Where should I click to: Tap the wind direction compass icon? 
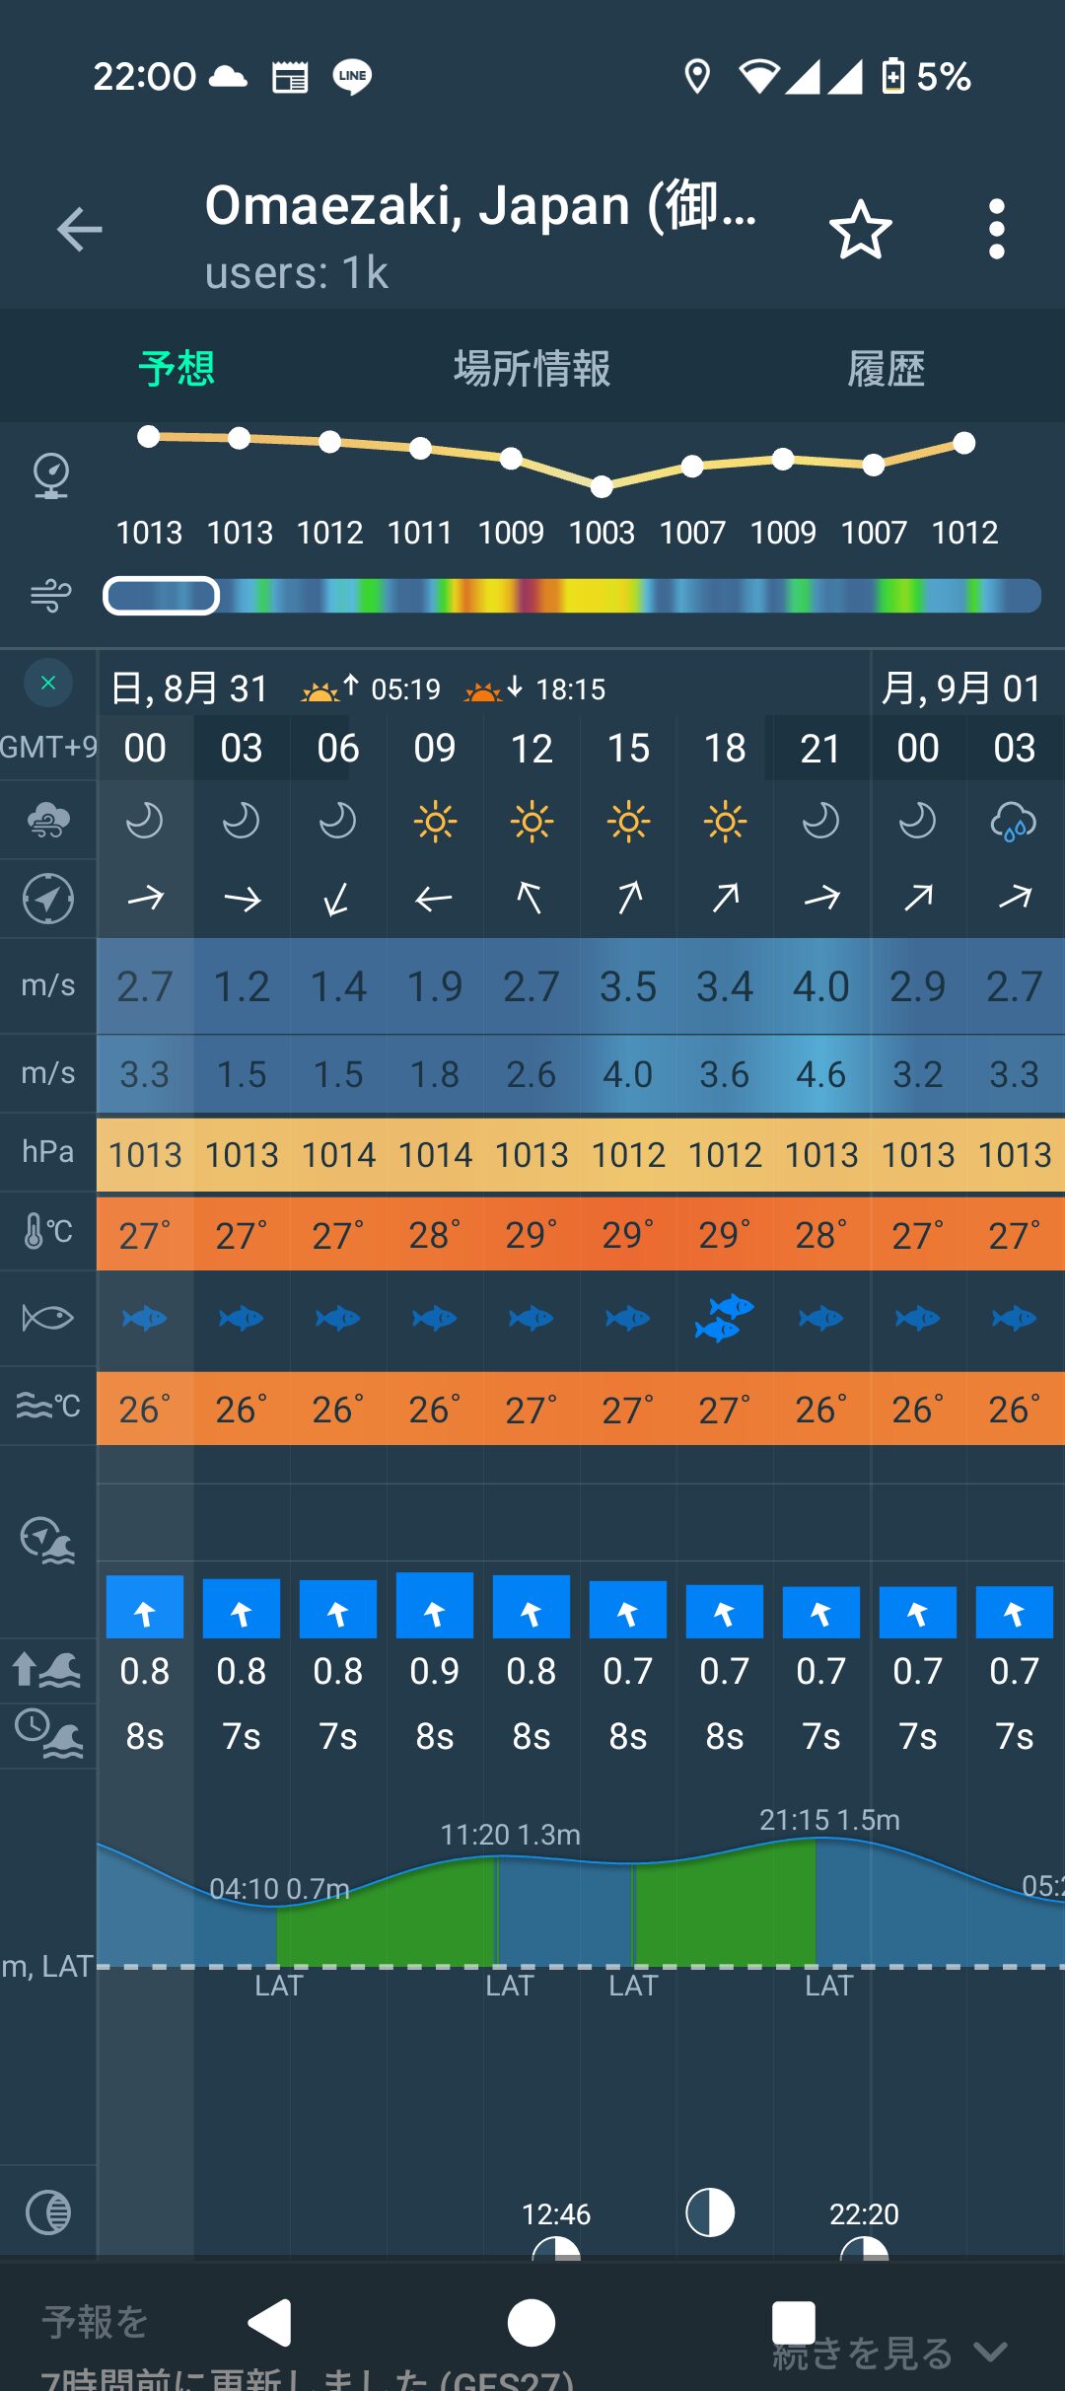pos(48,899)
